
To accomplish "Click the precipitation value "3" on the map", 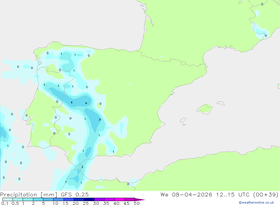I will pyautogui.click(x=100, y=119).
